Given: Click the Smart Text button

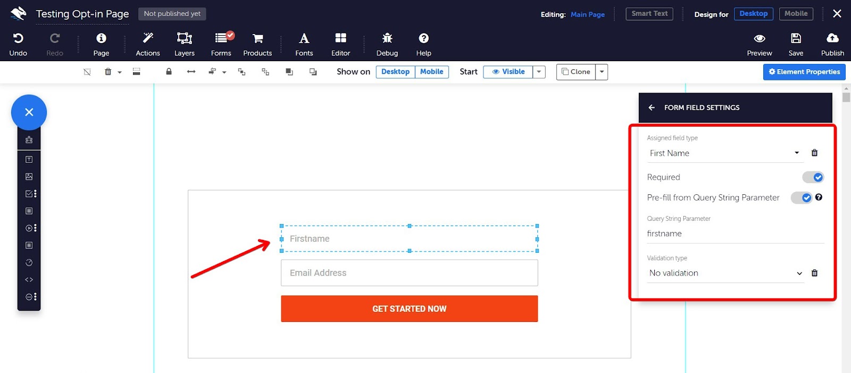Looking at the screenshot, I should [x=649, y=14].
